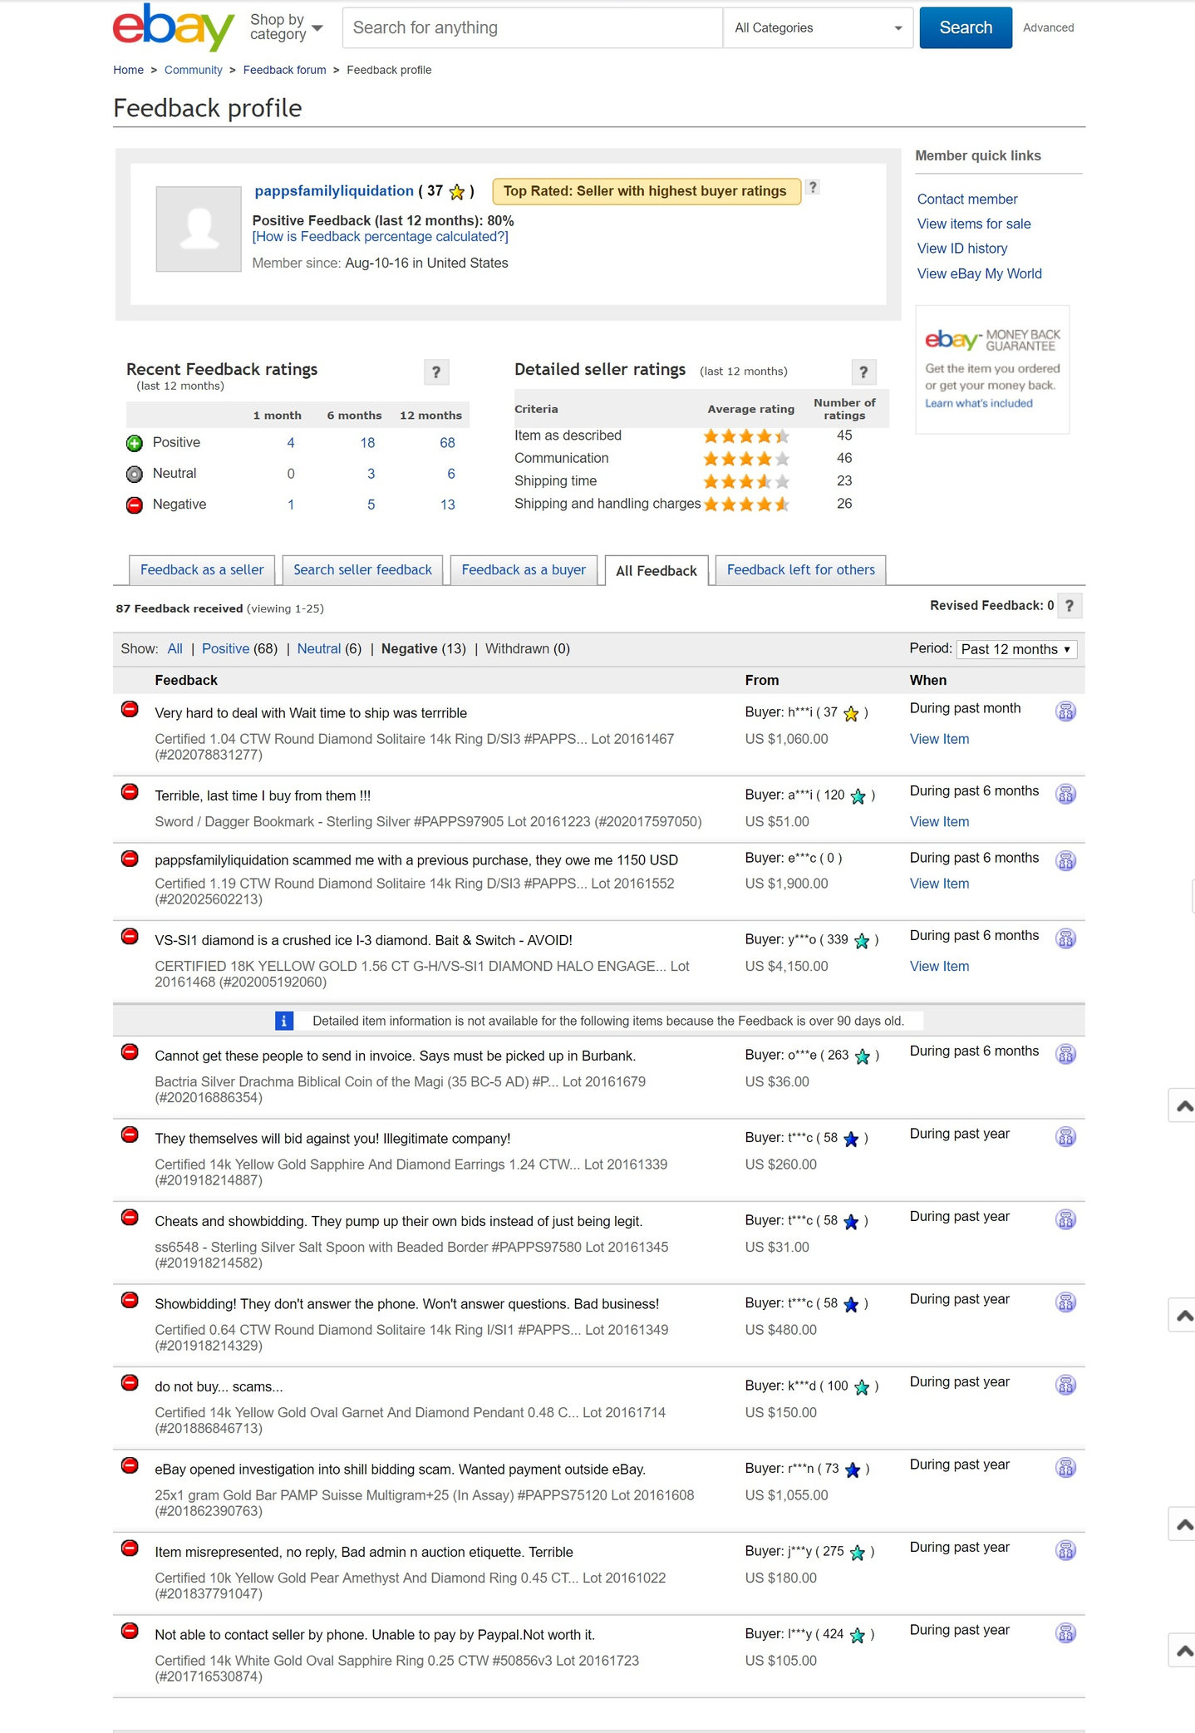Screen dimensions: 1195x1733
Task: Open Revised Feedback help icon
Action: click(1070, 606)
